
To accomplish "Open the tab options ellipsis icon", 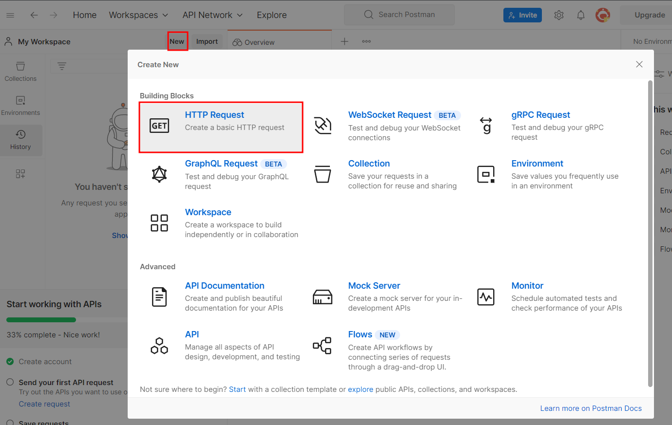I will click(366, 41).
